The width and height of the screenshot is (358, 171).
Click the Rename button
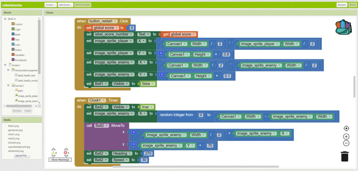[17, 111]
